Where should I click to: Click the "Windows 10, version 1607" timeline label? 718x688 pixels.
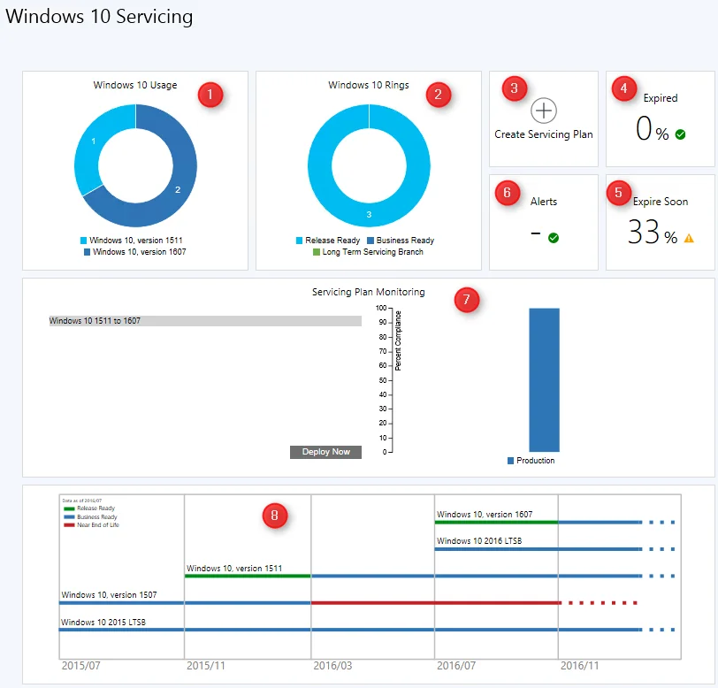coord(485,515)
